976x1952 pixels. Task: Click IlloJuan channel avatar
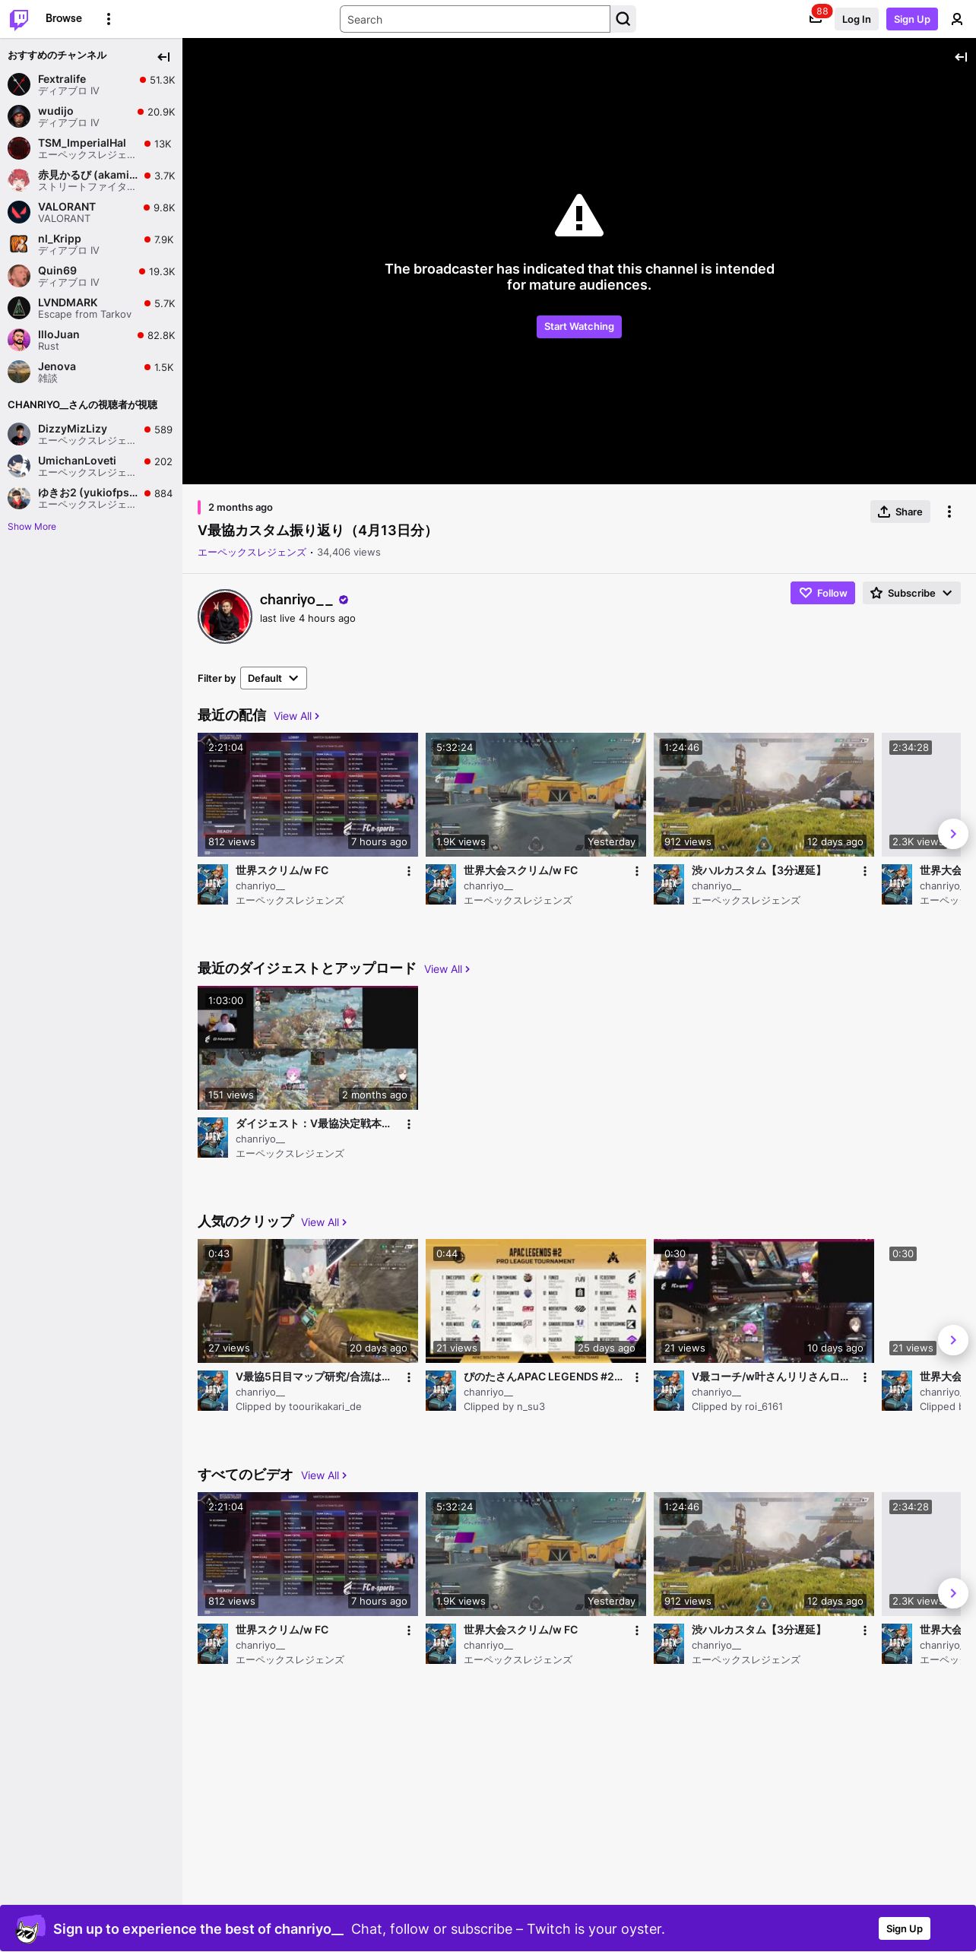tap(19, 340)
